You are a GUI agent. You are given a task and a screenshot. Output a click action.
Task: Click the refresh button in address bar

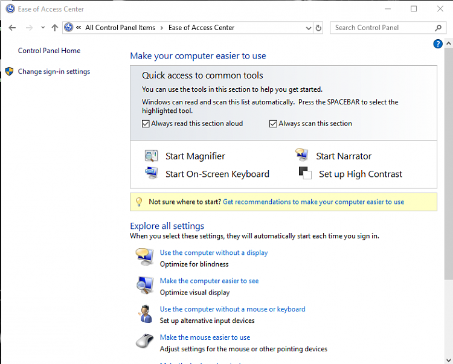point(318,28)
